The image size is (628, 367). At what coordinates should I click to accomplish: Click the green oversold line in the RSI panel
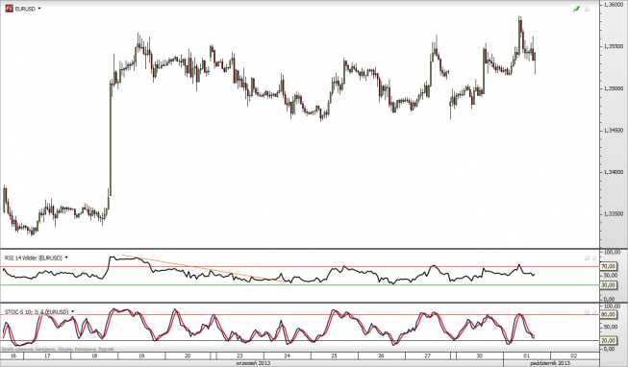pyautogui.click(x=300, y=285)
